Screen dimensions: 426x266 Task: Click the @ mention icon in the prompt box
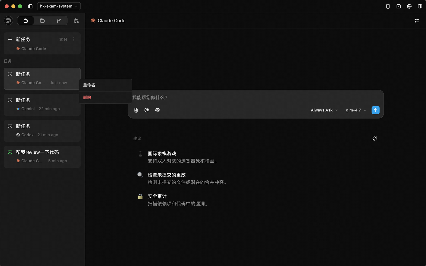[x=147, y=110]
